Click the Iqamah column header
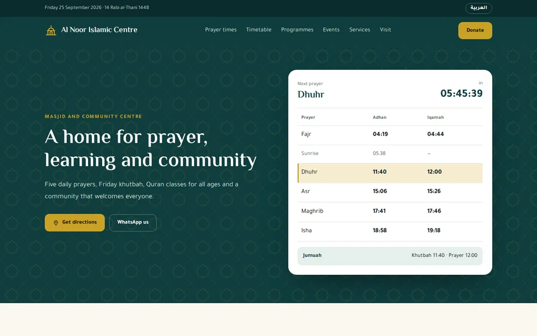 point(435,117)
